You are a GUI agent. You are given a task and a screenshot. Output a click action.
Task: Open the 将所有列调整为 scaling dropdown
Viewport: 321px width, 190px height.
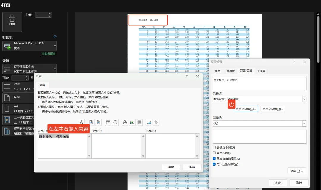(18, 131)
